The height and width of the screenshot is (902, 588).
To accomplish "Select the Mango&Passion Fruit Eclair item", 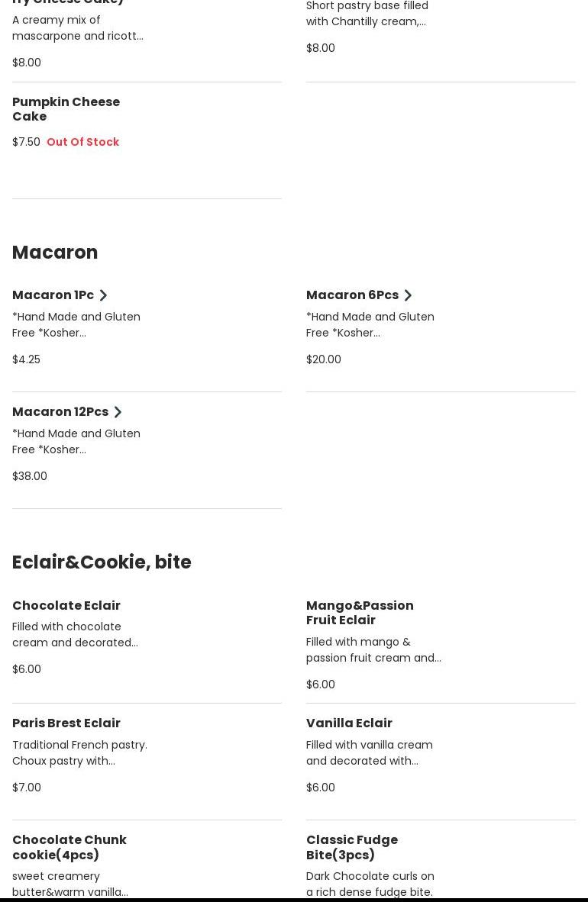I will coord(360,613).
